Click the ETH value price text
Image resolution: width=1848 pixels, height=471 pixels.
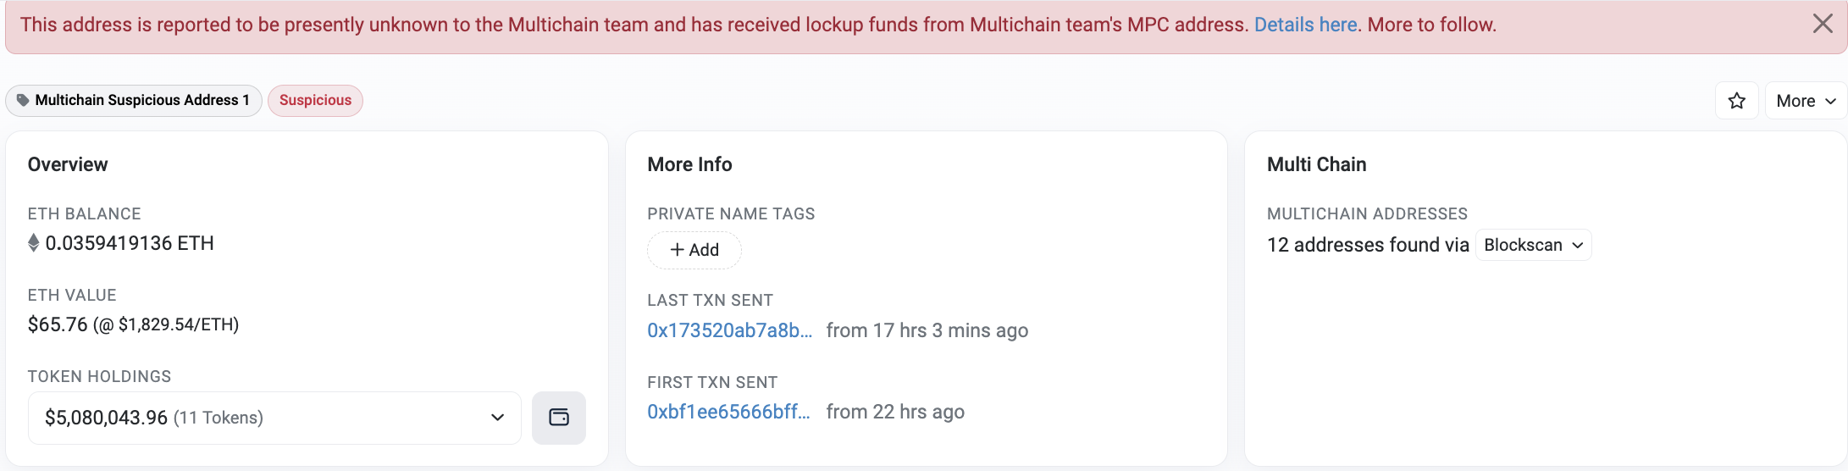pyautogui.click(x=133, y=324)
